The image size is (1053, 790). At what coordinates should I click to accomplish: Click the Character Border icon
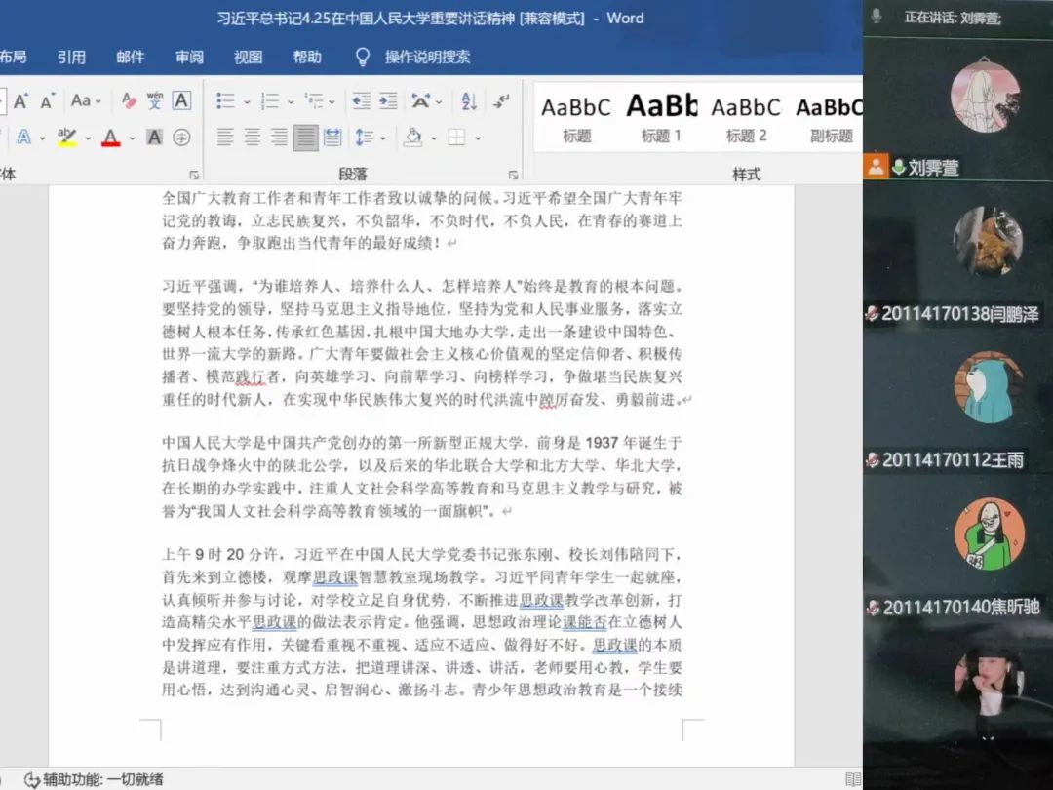pos(181,100)
